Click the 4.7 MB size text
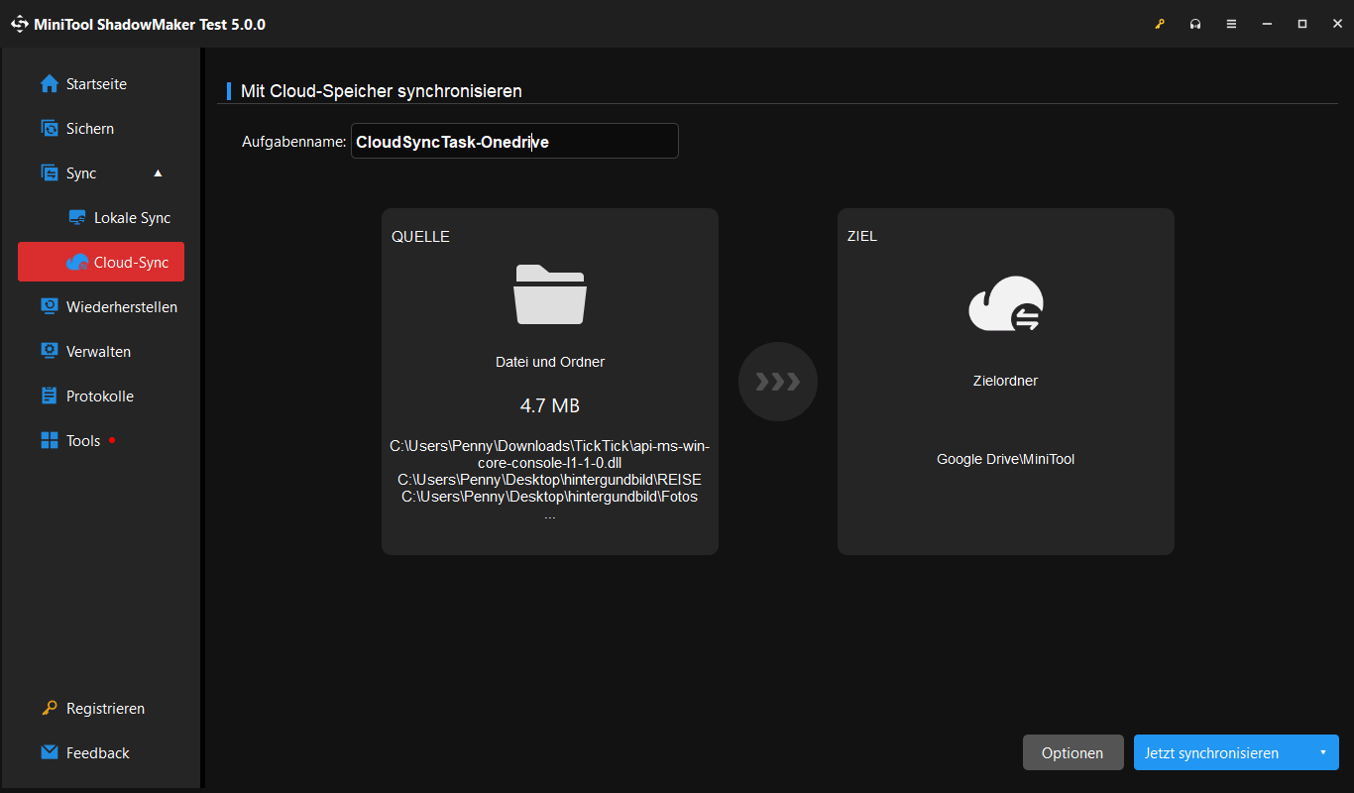Screen dimensions: 1354x793 point(550,405)
